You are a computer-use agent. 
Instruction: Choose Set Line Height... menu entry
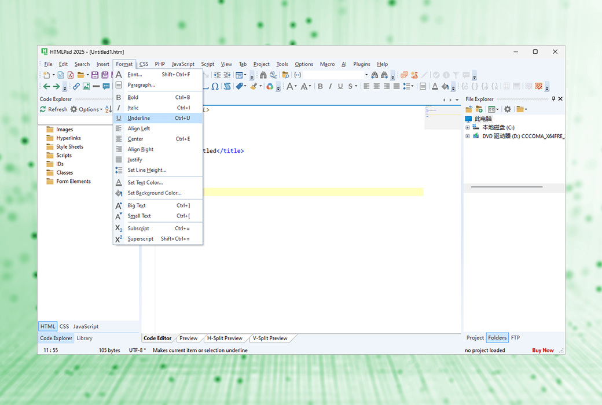pos(158,170)
